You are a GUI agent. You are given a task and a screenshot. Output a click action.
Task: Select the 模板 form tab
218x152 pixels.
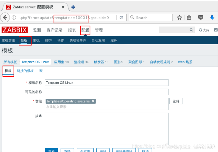[8, 71]
